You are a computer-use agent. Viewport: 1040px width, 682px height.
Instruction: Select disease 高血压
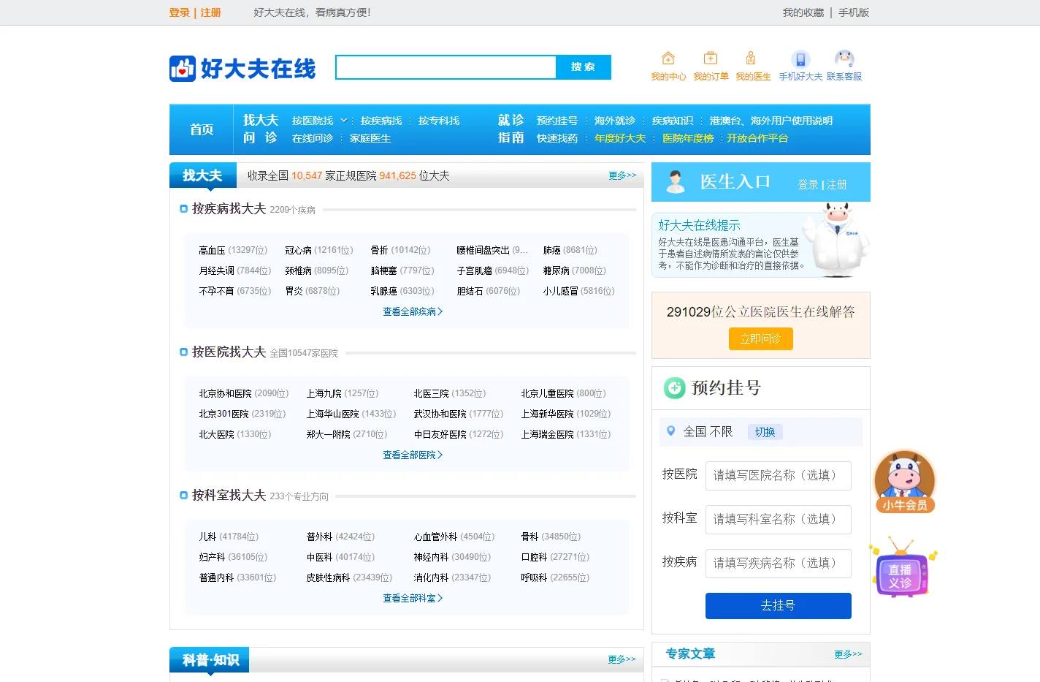(212, 250)
